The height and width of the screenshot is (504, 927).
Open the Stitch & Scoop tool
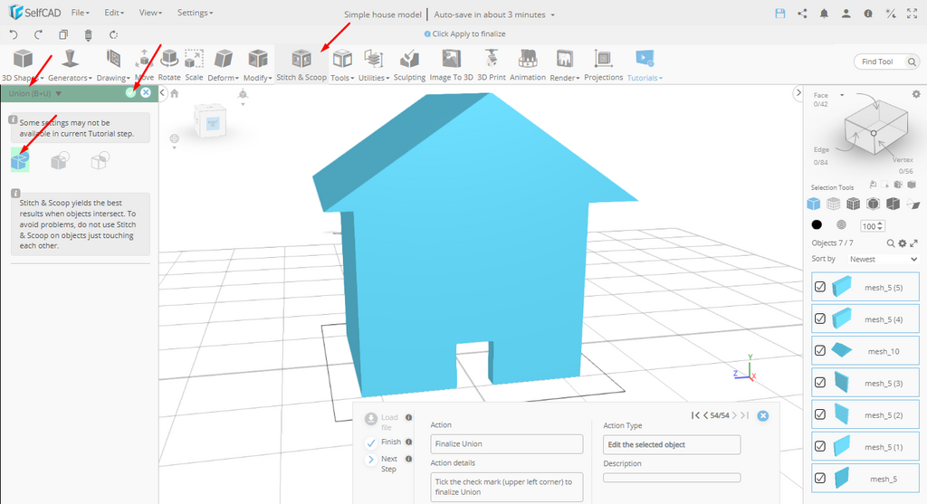[x=301, y=63]
